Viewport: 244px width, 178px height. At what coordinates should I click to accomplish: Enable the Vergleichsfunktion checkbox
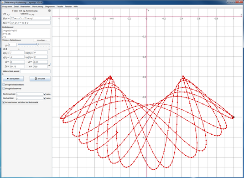coord(4,85)
